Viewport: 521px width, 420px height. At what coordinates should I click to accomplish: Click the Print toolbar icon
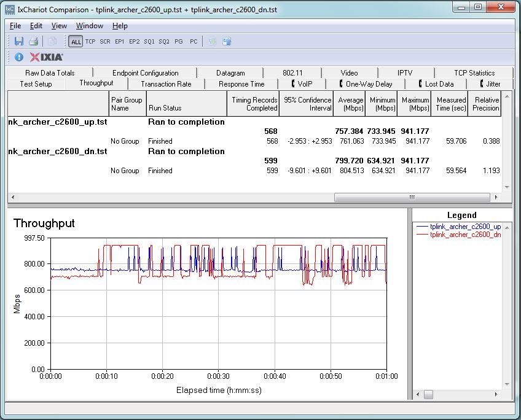pos(34,41)
